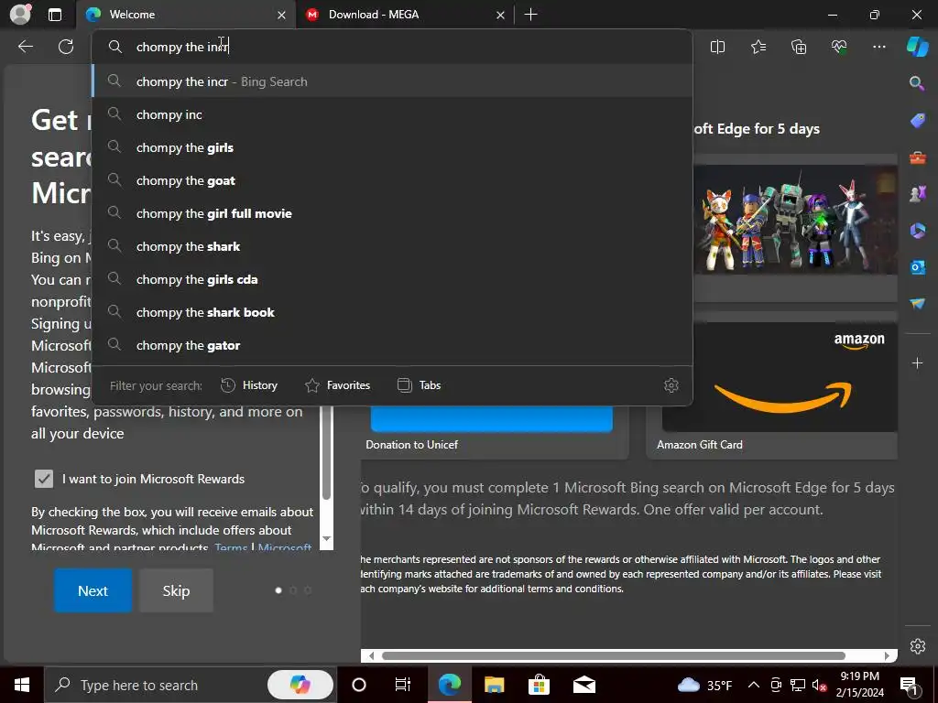Click the Amazon Gift Card image

pyautogui.click(x=780, y=376)
